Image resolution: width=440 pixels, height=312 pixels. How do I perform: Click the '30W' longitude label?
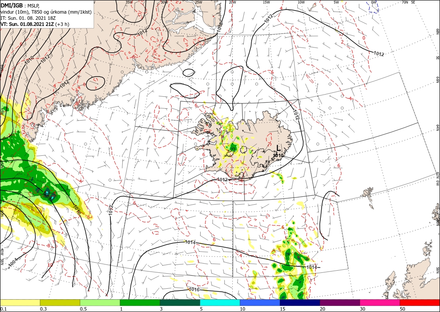pyautogui.click(x=165, y=2)
